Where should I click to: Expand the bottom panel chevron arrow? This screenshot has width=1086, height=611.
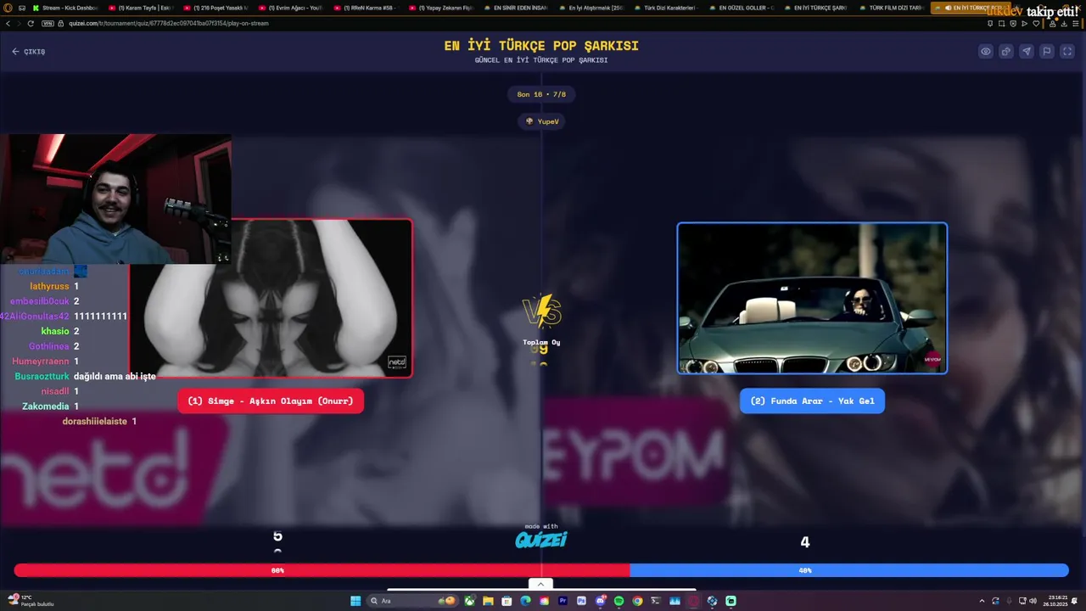(x=540, y=584)
